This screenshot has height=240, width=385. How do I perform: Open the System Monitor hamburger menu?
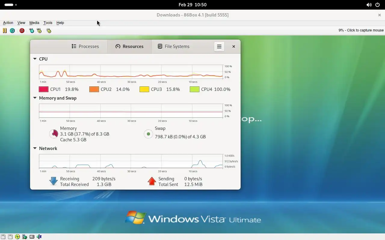tap(219, 46)
